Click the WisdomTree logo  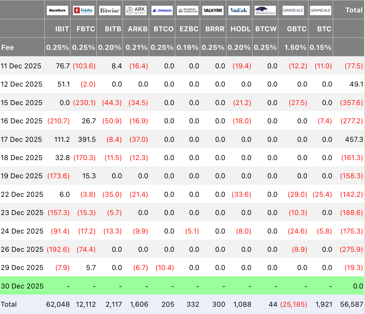(x=265, y=10)
